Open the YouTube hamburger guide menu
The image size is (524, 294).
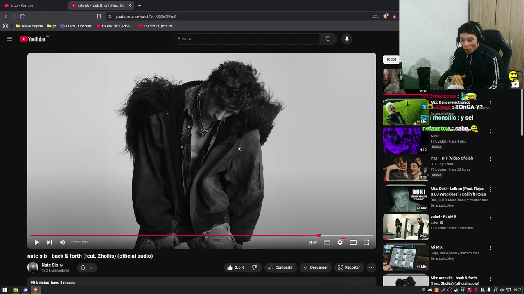click(x=10, y=39)
